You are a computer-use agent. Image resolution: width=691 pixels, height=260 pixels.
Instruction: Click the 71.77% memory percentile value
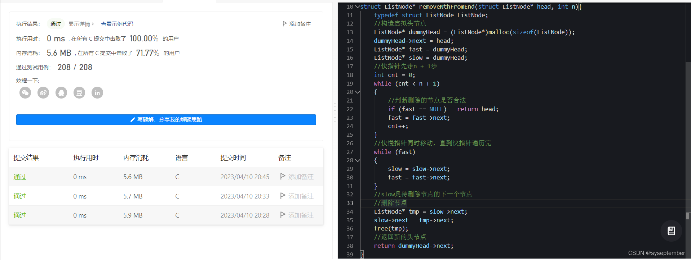coord(148,53)
